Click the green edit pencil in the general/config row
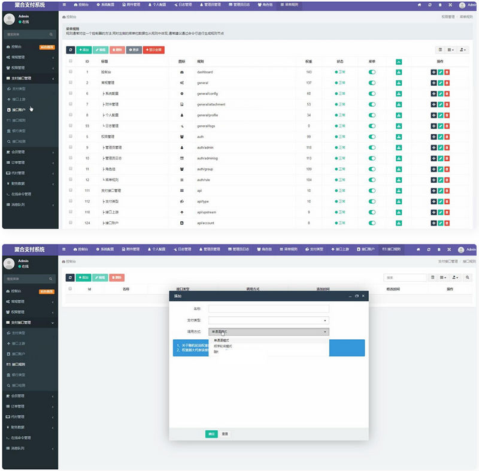The width and height of the screenshot is (479, 471). click(x=440, y=93)
